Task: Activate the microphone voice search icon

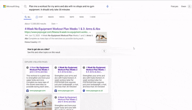Action: (107, 6)
